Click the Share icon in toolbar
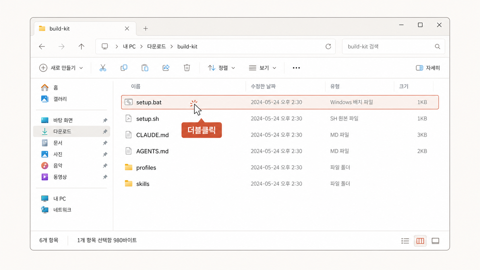 click(x=166, y=68)
